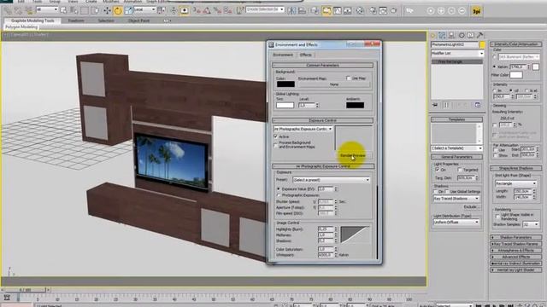Select Photographic Exposure radio button
Screen dimensions: 547x307
(279, 195)
